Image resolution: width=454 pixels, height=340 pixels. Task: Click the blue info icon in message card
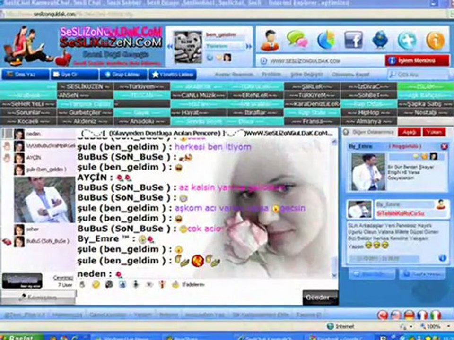[443, 258]
